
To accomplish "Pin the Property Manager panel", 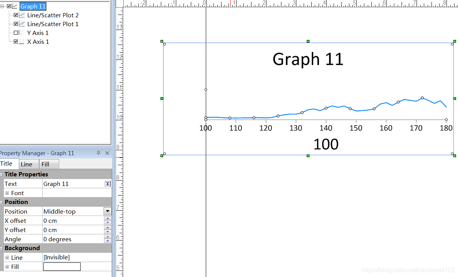I will [x=98, y=153].
